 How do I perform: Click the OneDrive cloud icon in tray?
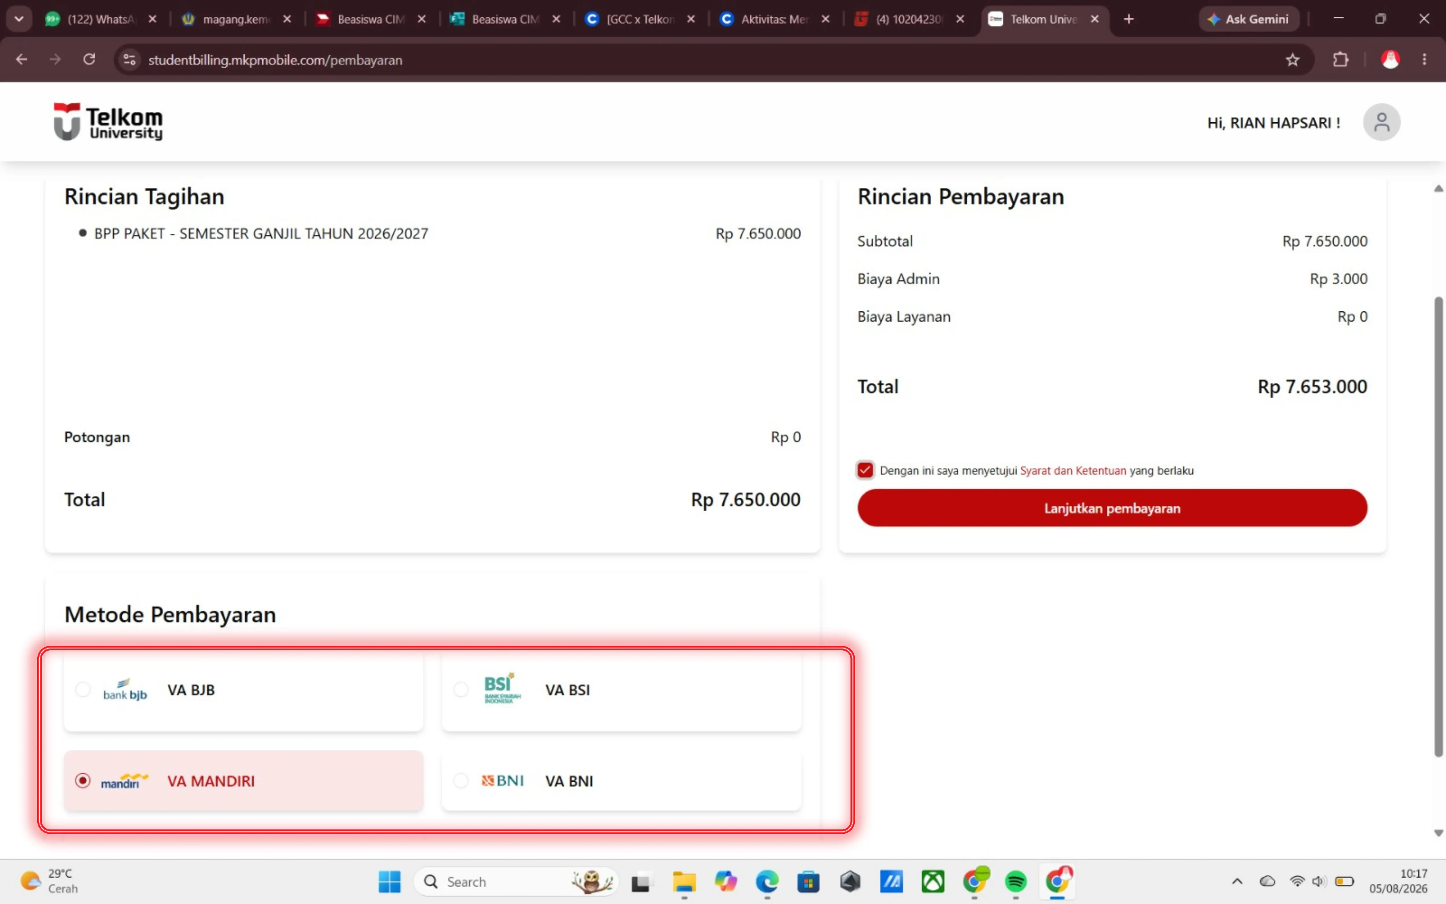(1267, 881)
